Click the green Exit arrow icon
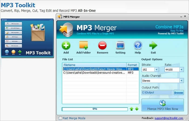Image resolution: width=189 pixels, height=121 pixels. [x=153, y=45]
